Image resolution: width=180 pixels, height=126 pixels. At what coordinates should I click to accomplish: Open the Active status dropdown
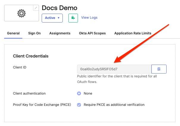(x=52, y=18)
